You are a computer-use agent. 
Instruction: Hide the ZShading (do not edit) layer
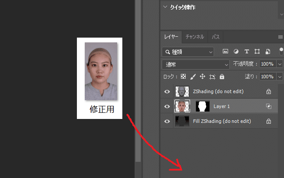coord(167,91)
